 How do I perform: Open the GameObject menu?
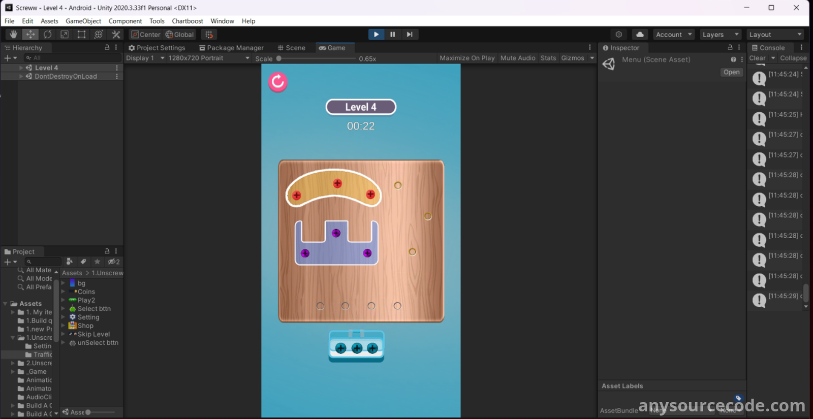pyautogui.click(x=83, y=21)
